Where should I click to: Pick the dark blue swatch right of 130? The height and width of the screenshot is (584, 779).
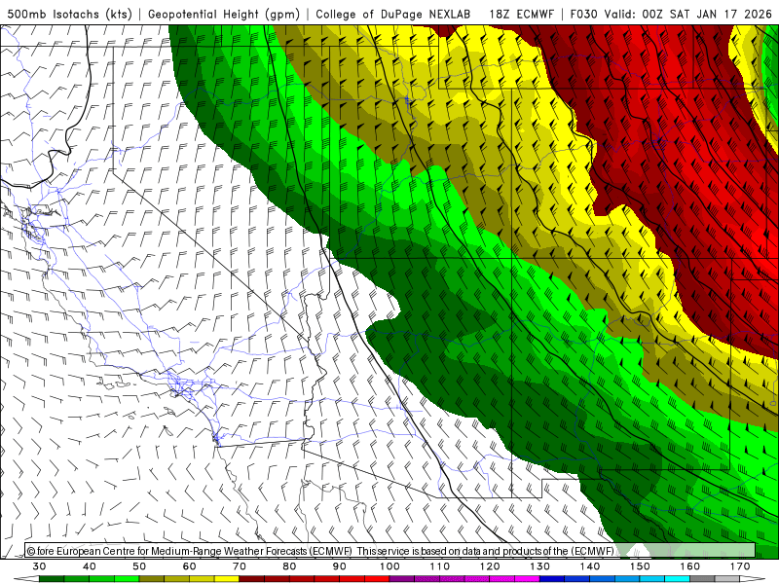pos(552,579)
